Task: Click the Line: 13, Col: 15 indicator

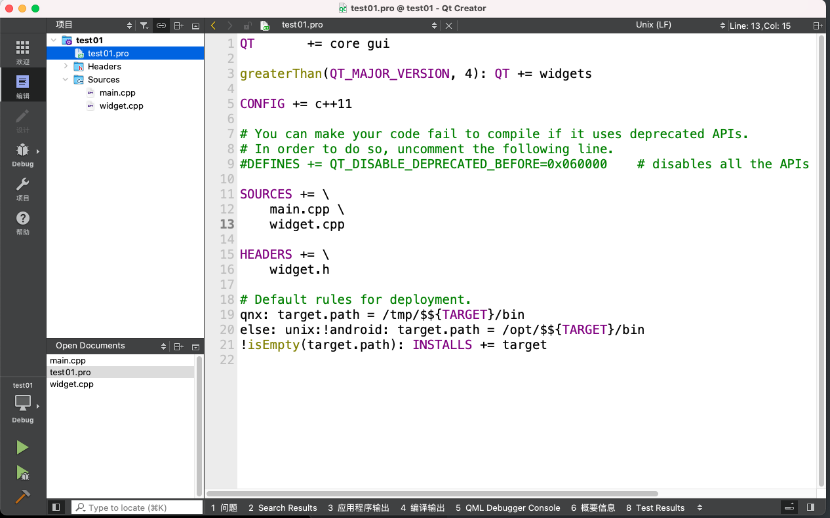Action: (760, 26)
